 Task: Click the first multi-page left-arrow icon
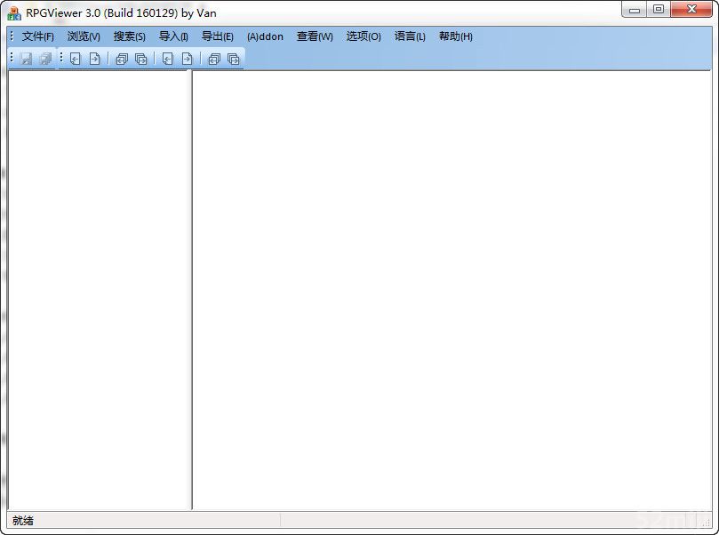click(122, 59)
